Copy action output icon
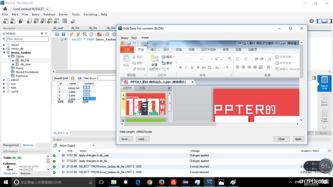The image size is (333, 187). [55, 145]
